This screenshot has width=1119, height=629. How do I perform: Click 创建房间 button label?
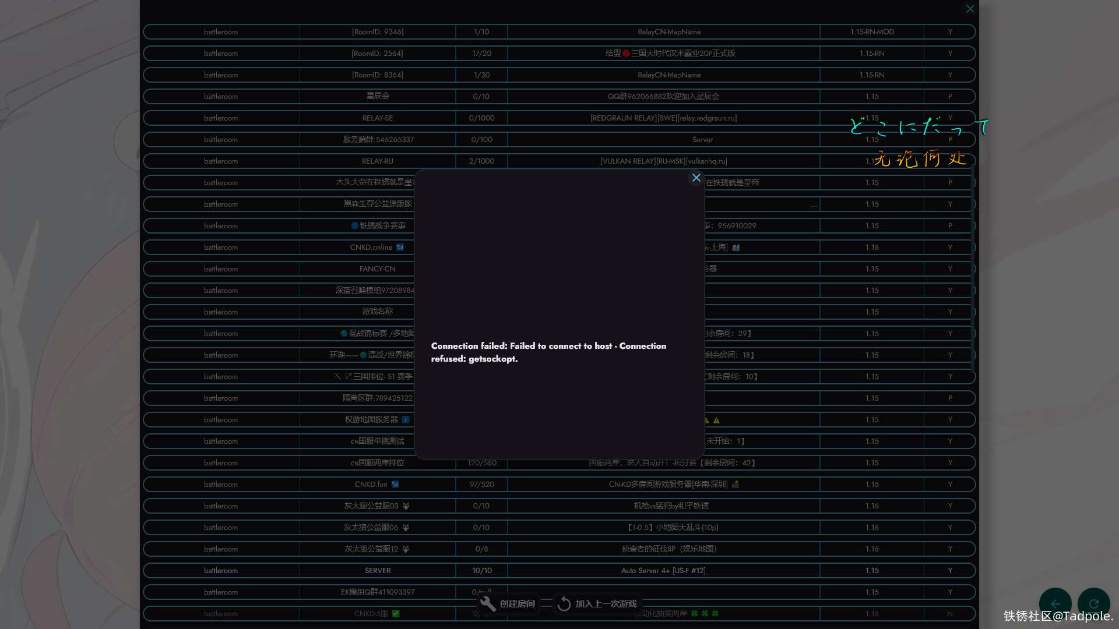517,604
